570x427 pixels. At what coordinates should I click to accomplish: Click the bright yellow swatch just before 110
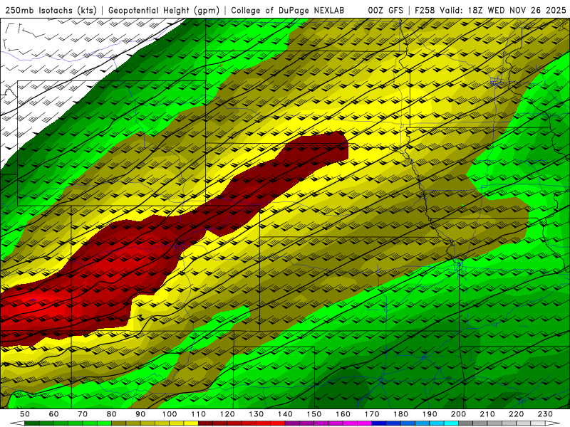pyautogui.click(x=191, y=423)
